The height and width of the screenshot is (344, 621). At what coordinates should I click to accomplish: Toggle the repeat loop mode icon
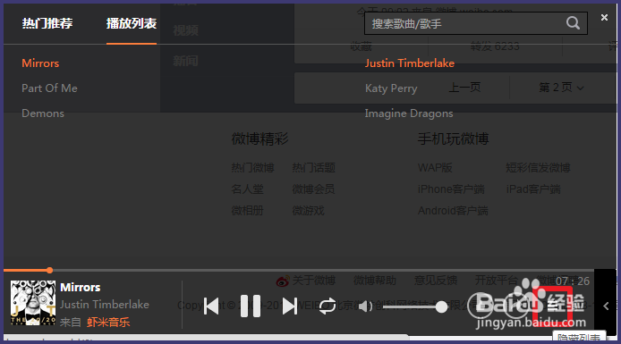click(x=328, y=306)
